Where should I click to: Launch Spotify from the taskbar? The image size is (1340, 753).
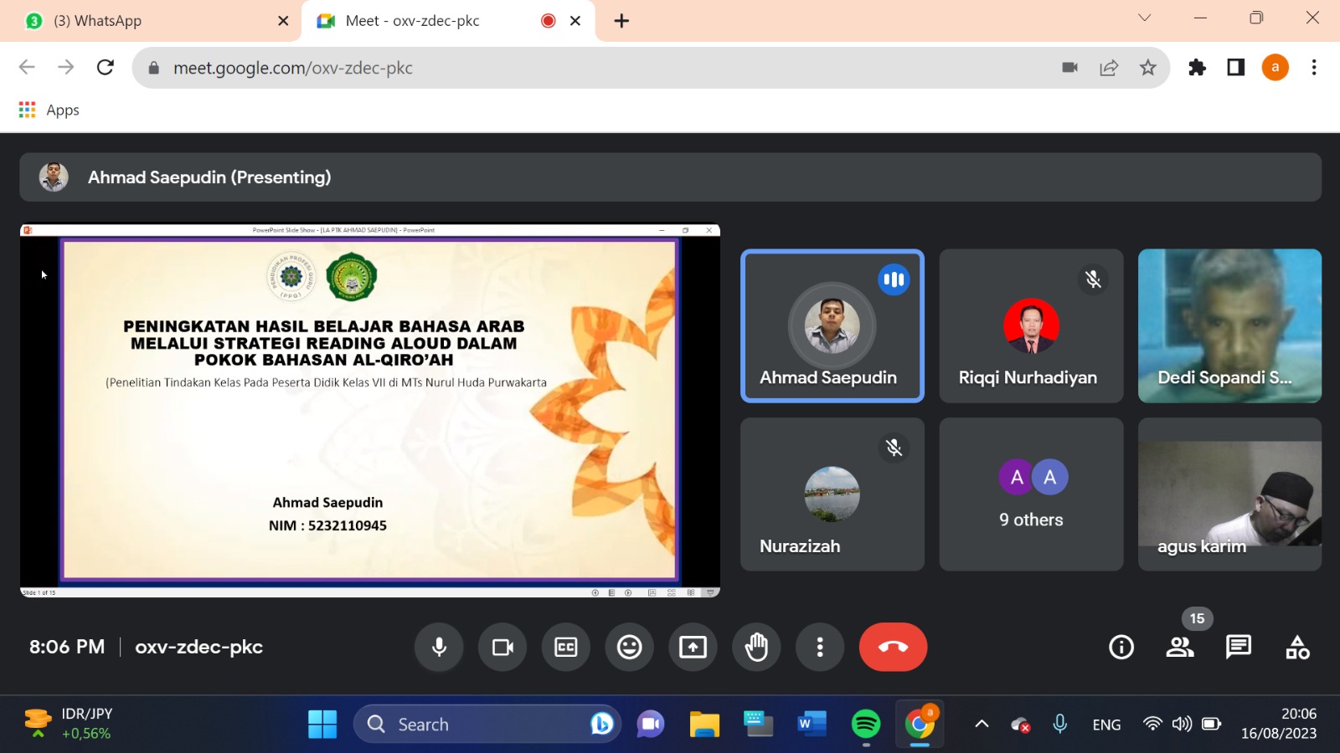click(866, 725)
